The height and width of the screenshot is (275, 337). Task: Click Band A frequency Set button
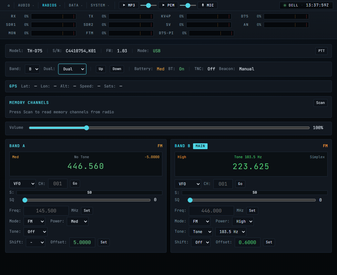tap(87, 210)
